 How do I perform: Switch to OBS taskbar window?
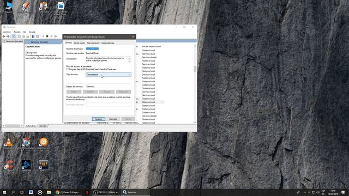(106, 192)
